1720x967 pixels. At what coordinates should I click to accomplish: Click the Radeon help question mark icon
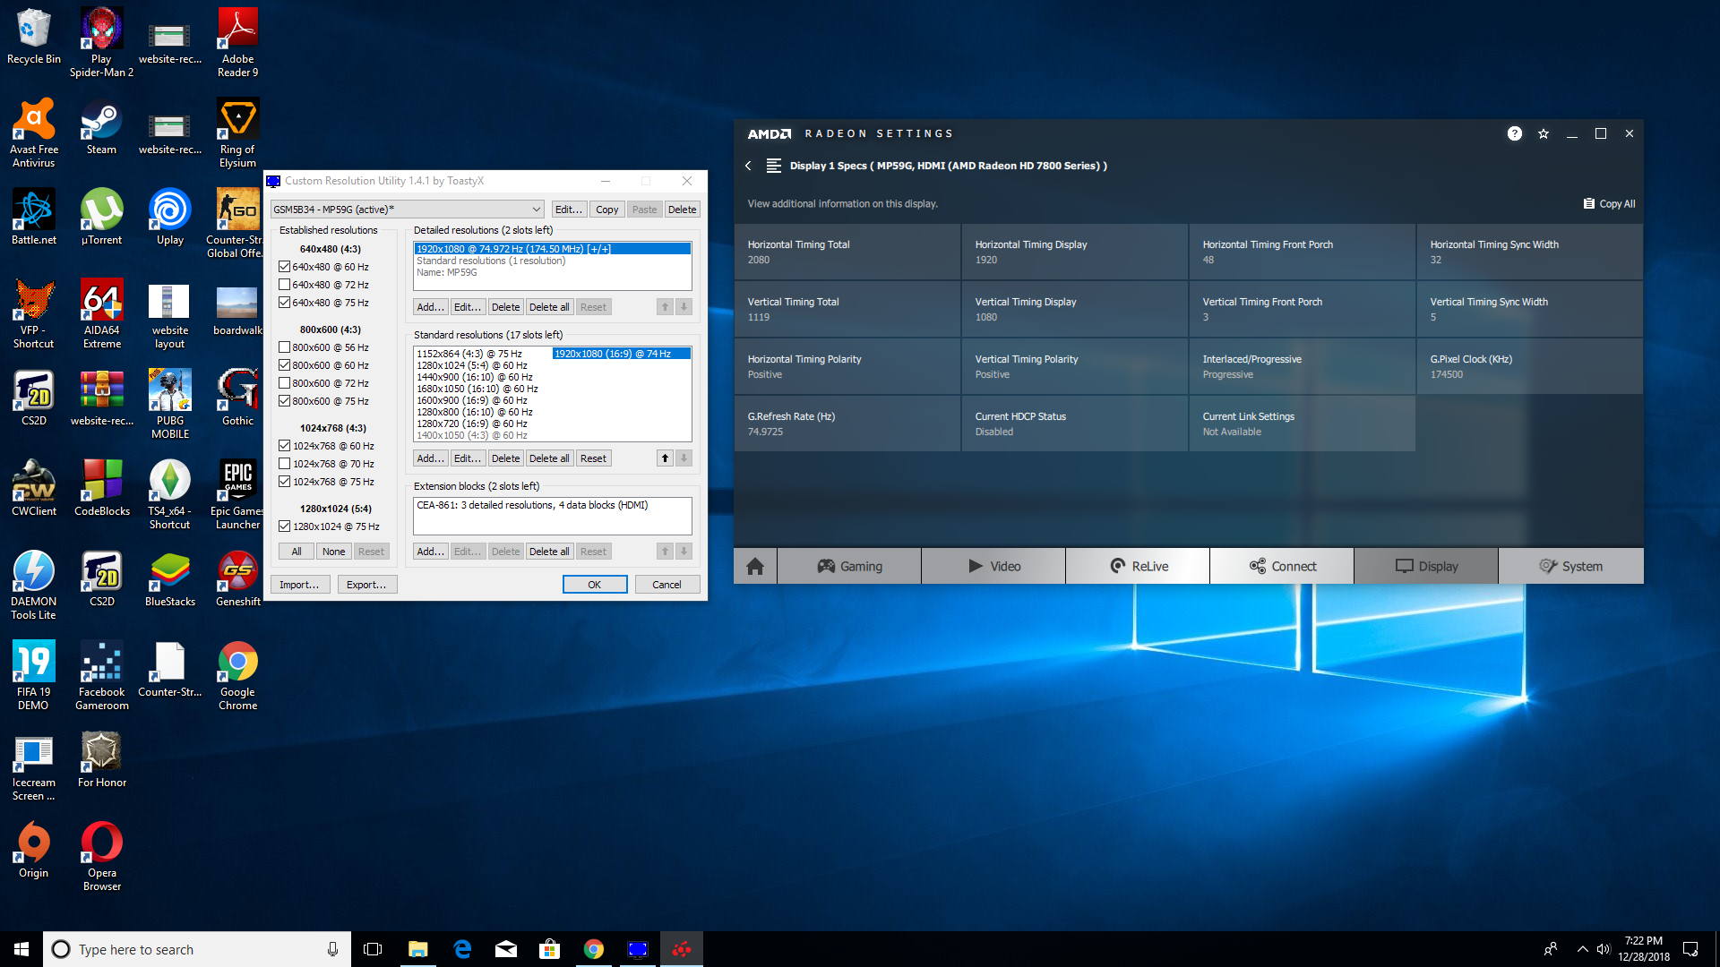point(1514,133)
